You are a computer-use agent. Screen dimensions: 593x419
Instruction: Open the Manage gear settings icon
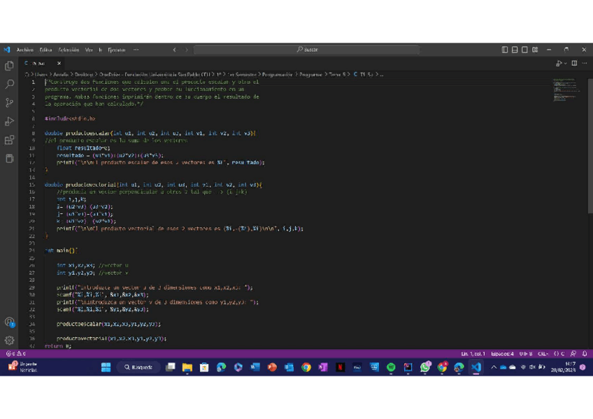coord(9,340)
